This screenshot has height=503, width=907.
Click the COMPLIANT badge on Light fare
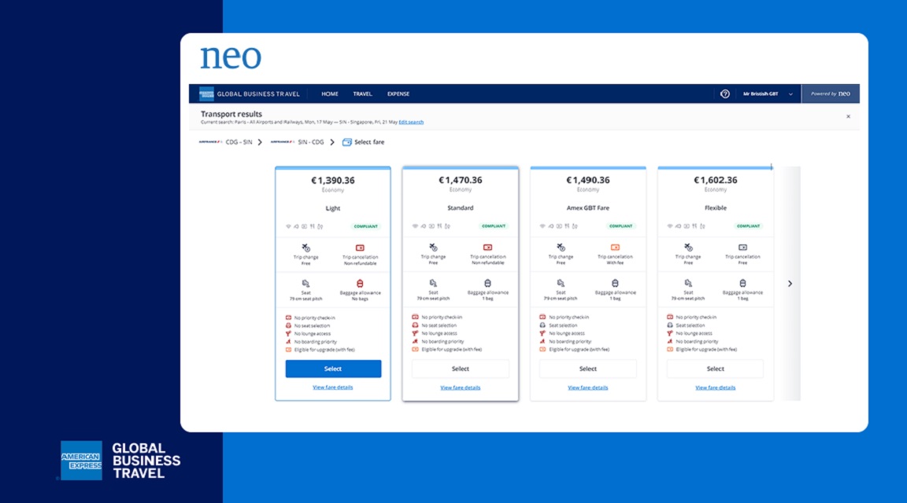(365, 226)
